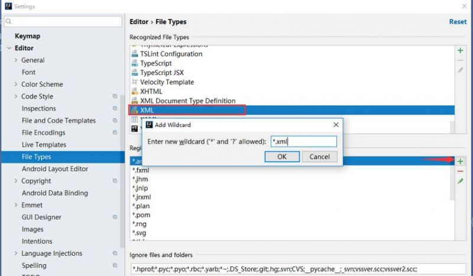Click the Reset link
Screen dimensions: 473x276
(458, 22)
